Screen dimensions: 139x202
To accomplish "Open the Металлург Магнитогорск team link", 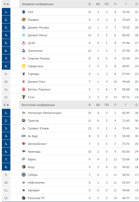I will (x=45, y=113).
